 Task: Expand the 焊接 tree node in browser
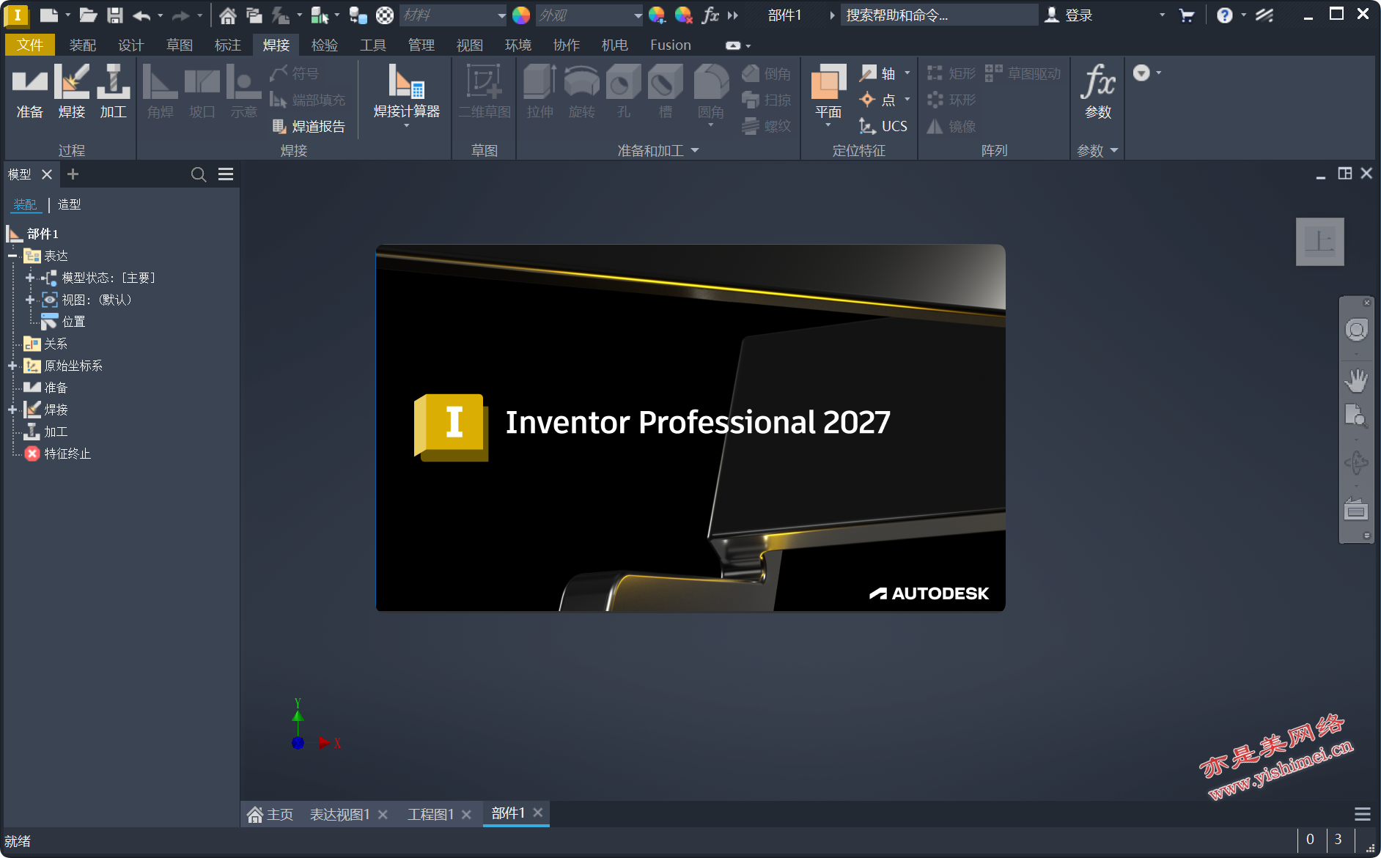click(12, 410)
